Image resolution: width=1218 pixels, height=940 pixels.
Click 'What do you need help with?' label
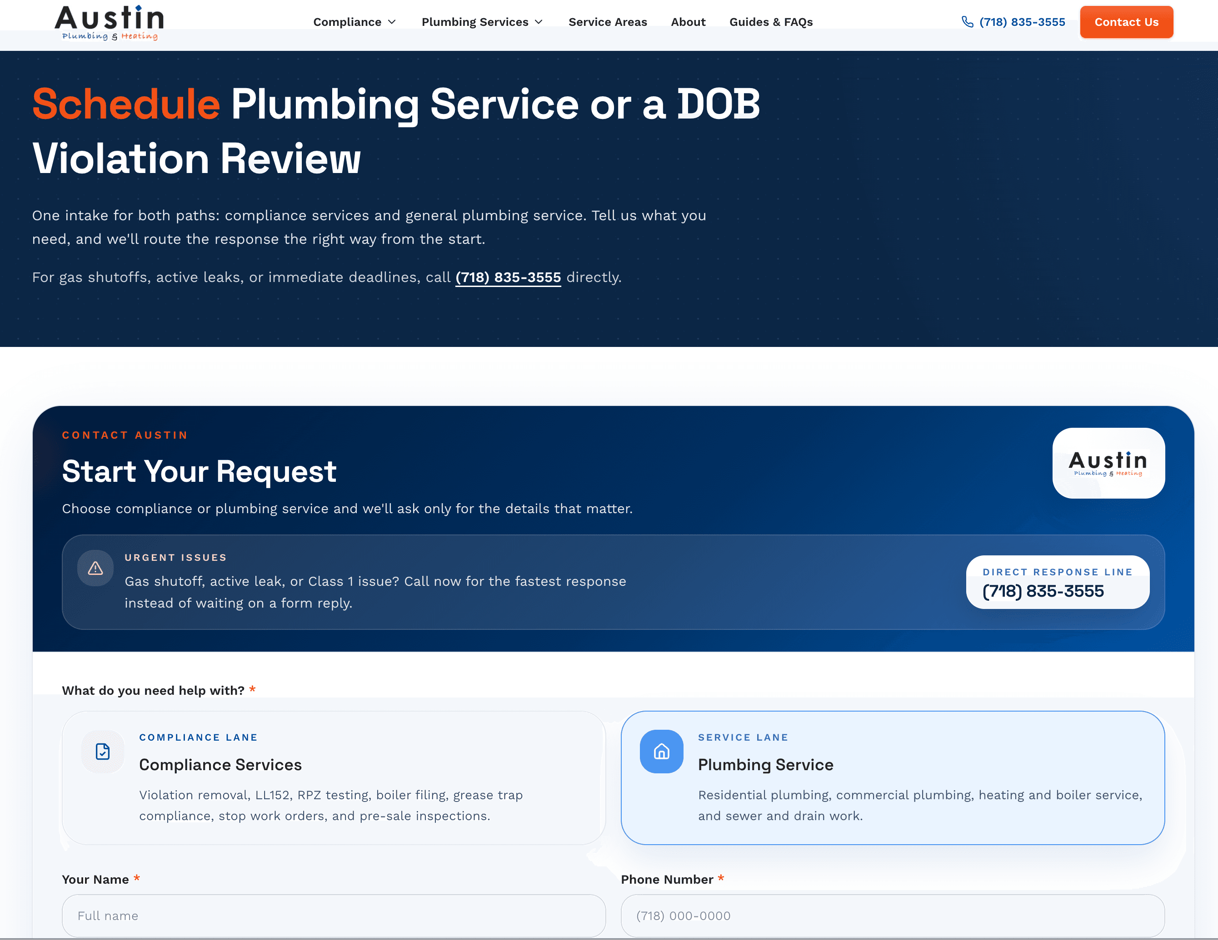[x=153, y=690]
